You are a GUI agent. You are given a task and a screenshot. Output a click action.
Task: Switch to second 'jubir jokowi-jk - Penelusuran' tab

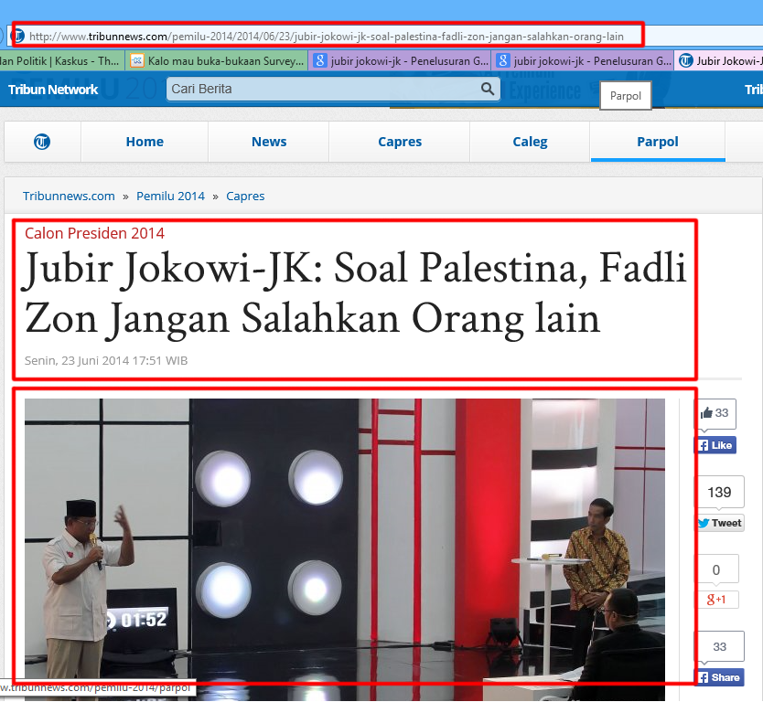pos(583,60)
